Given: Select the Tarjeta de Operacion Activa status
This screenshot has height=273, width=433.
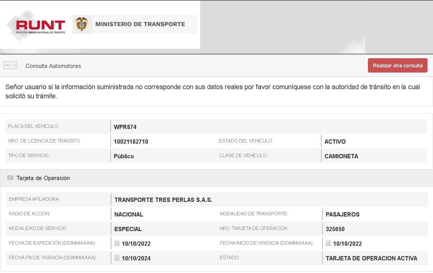Looking at the screenshot, I should click(x=371, y=258).
